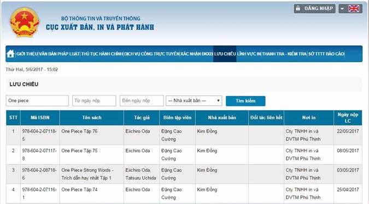Click the STT column header
The image size is (369, 204).
point(13,118)
